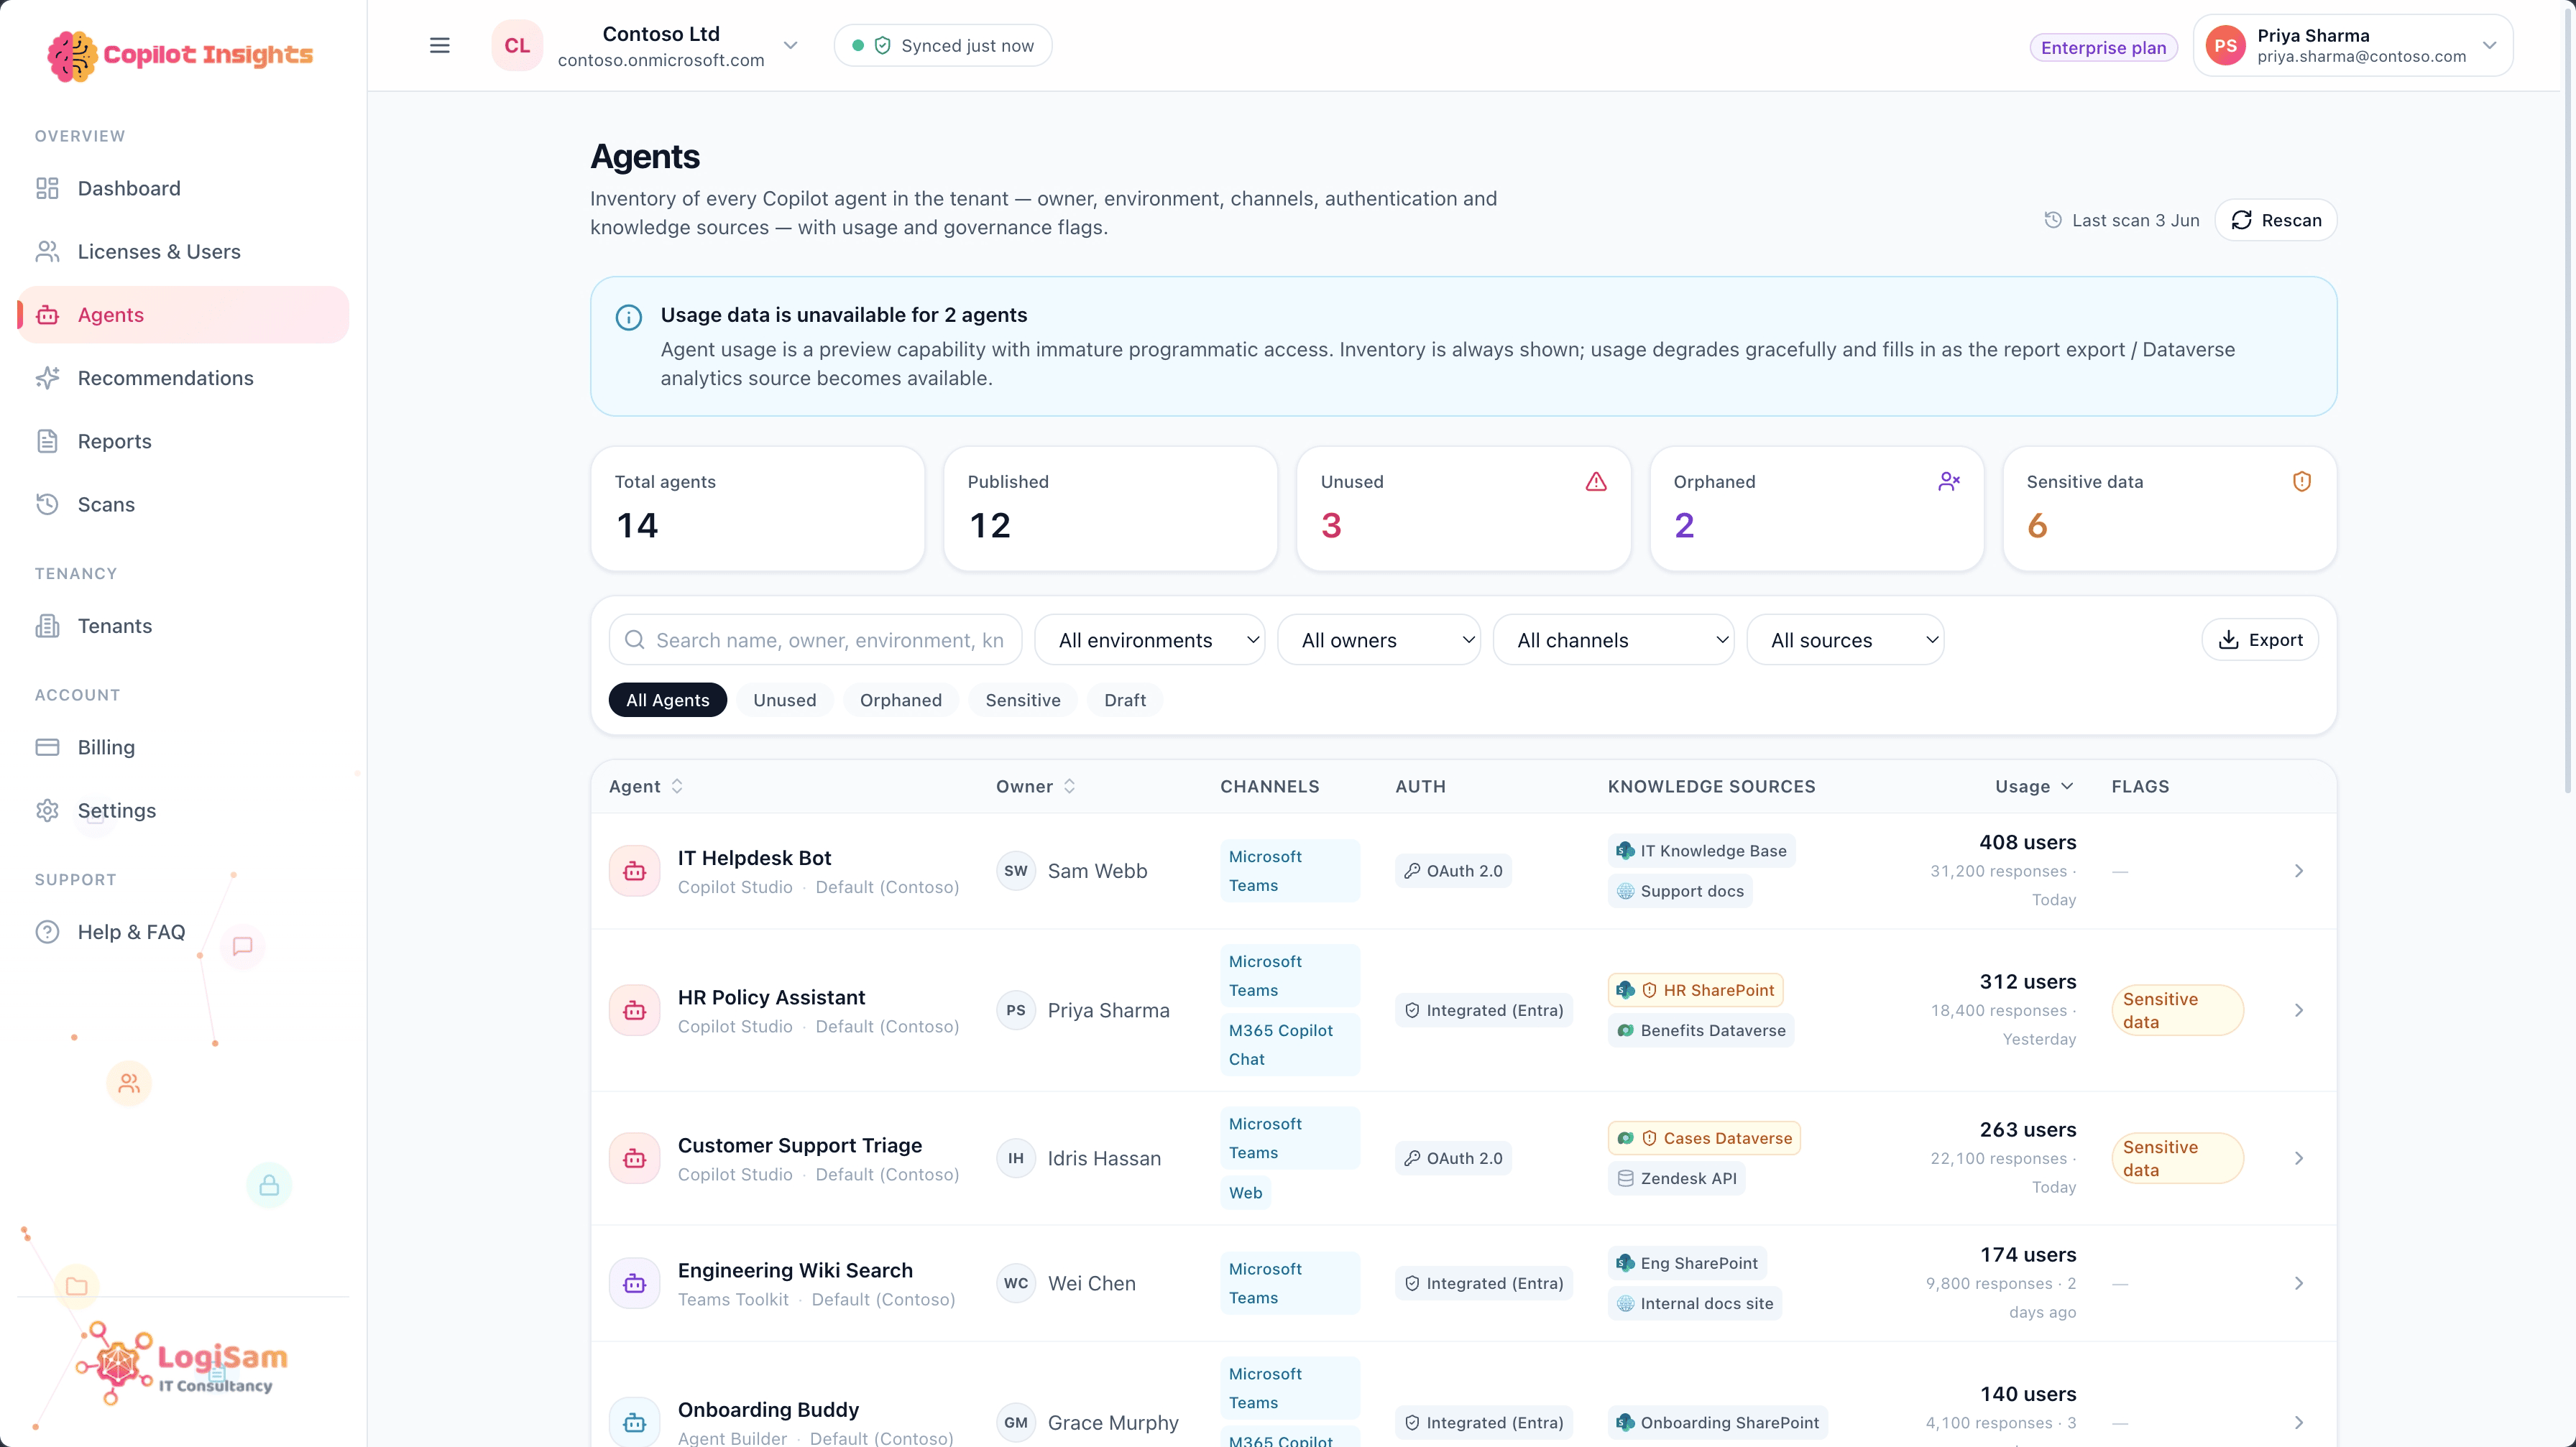Toggle the Orphaned filter chip
This screenshot has width=2576, height=1447.
(900, 700)
